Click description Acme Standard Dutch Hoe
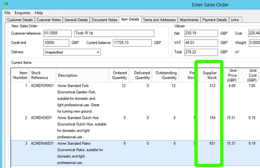 pyautogui.click(x=78, y=118)
